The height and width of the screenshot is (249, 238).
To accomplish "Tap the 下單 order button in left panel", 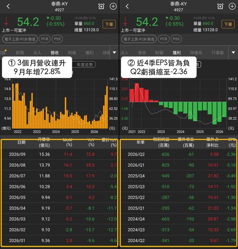I will pos(109,24).
